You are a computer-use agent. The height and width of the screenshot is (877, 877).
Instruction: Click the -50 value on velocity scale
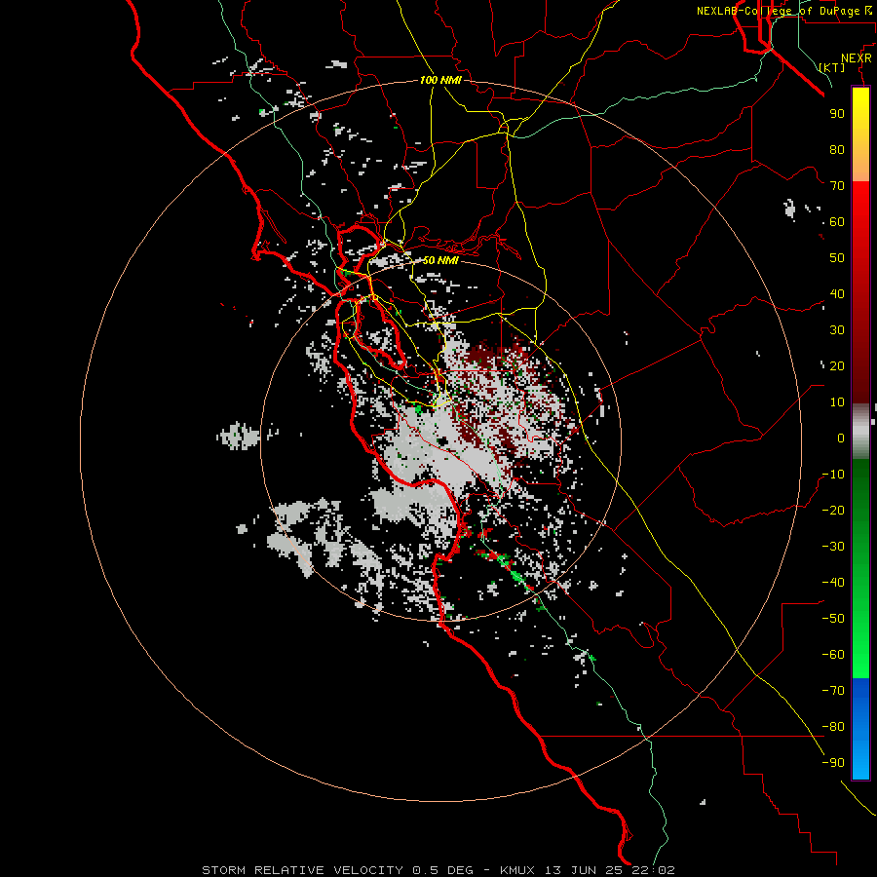(x=833, y=619)
